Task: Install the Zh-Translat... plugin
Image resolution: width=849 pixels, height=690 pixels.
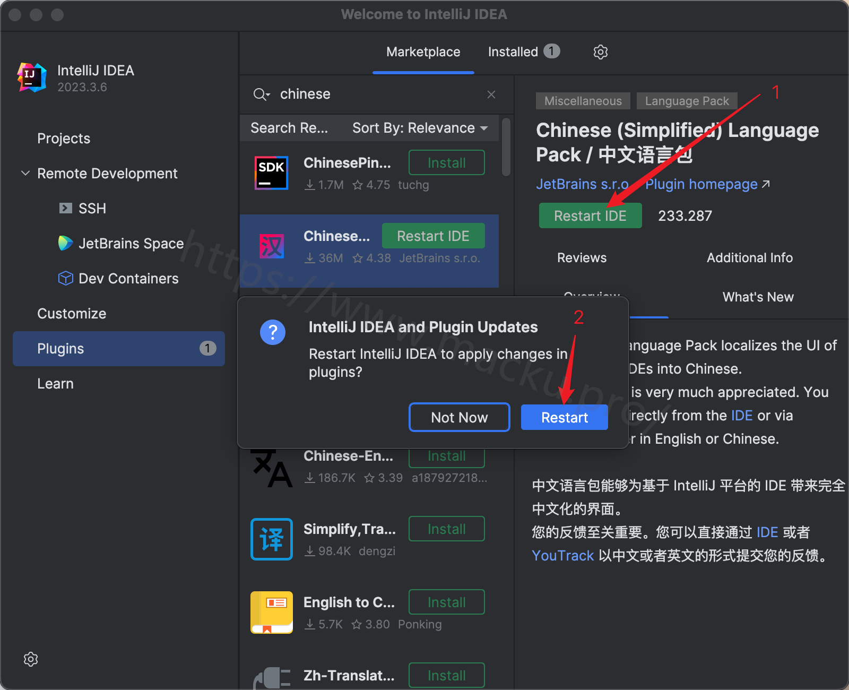Action: 446,675
